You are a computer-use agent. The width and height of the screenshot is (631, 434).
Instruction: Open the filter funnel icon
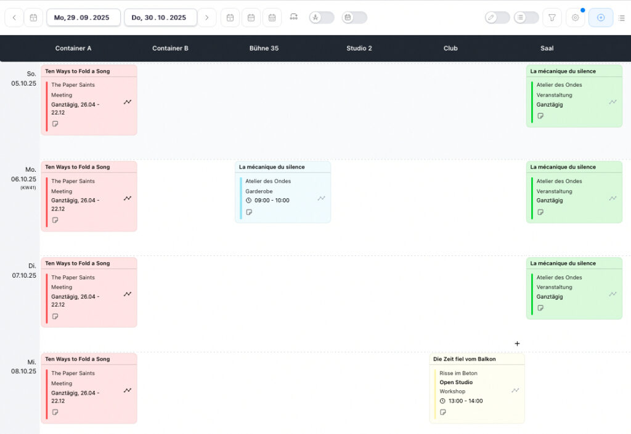552,18
